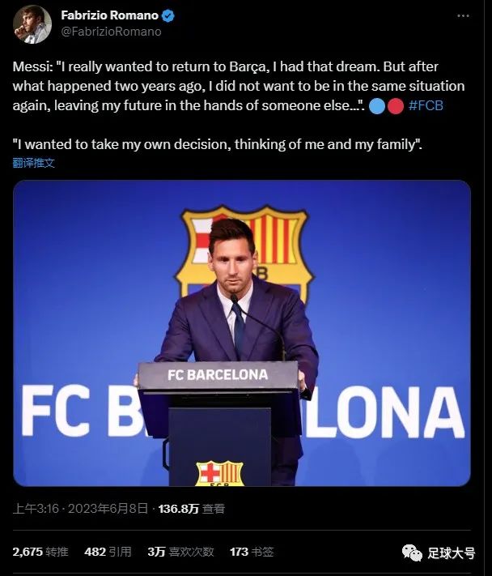Open Fabrizio Romano's profile avatar

click(x=32, y=23)
